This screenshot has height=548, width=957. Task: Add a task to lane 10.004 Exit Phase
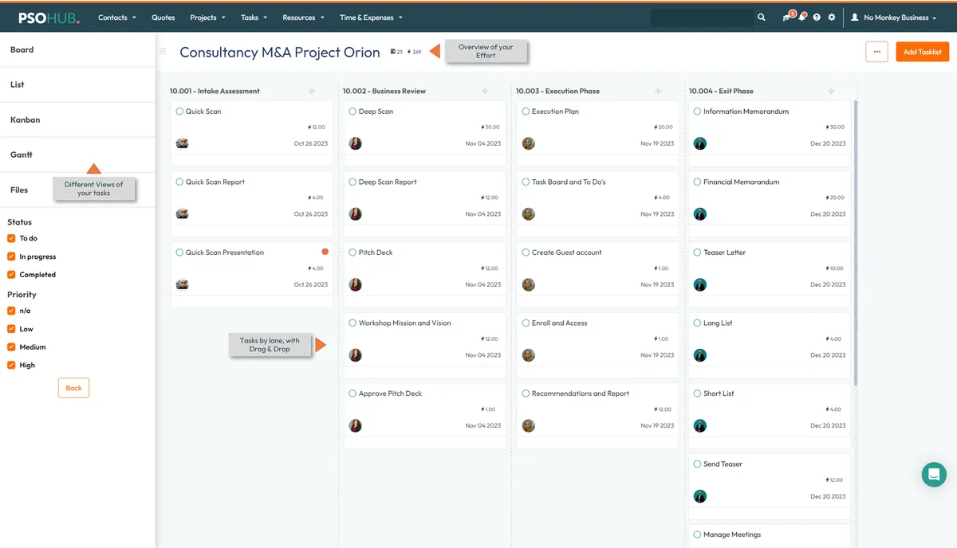coord(831,91)
